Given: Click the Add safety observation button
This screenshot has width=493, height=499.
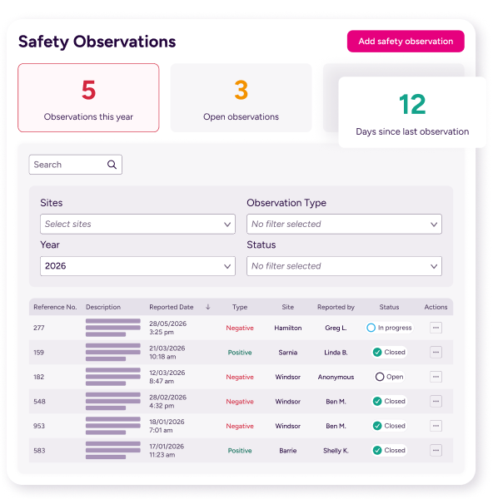Looking at the screenshot, I should pyautogui.click(x=406, y=42).
